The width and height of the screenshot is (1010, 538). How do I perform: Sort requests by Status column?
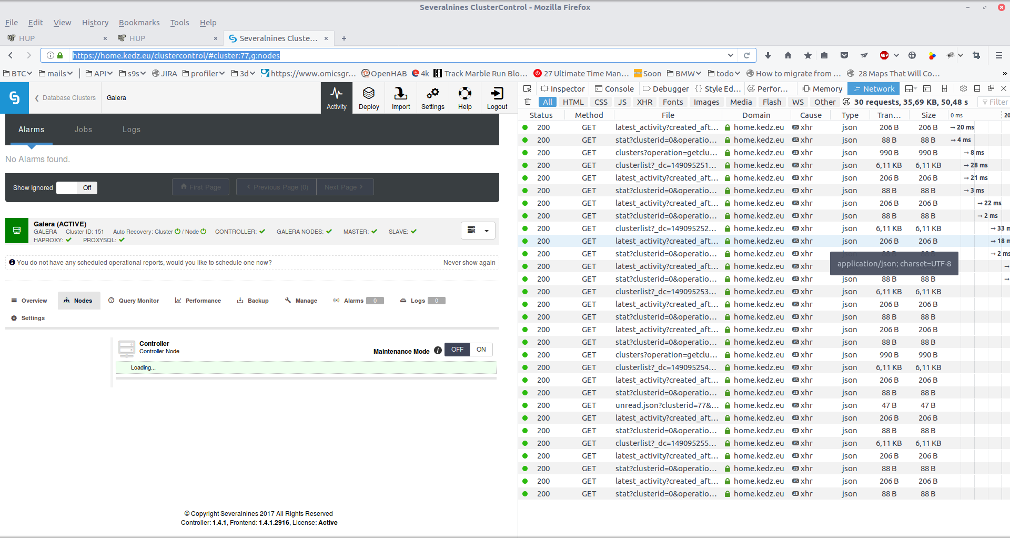point(541,115)
